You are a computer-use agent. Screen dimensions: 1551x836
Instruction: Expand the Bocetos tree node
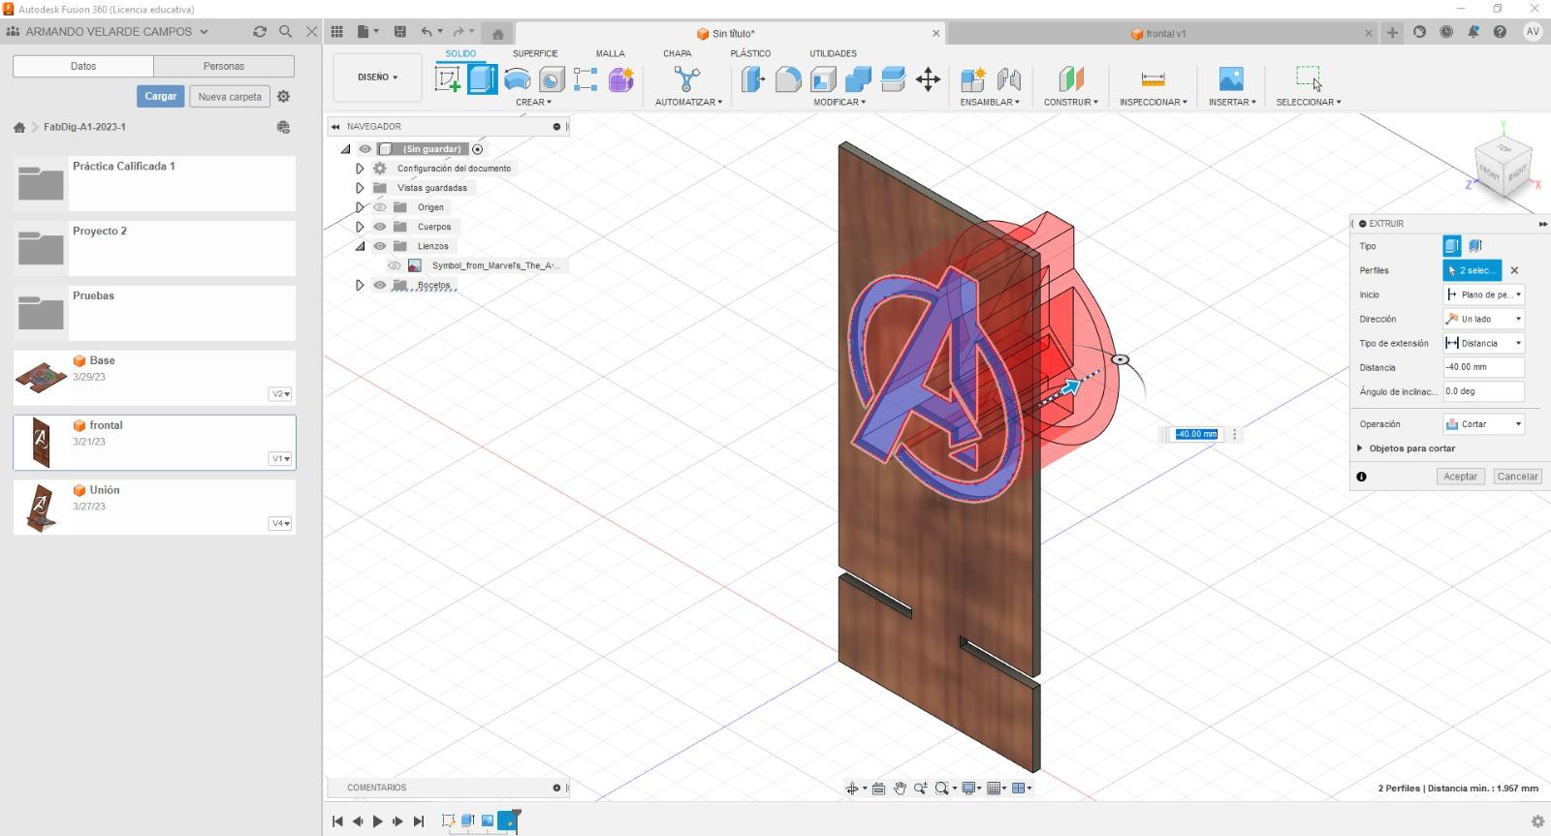360,285
